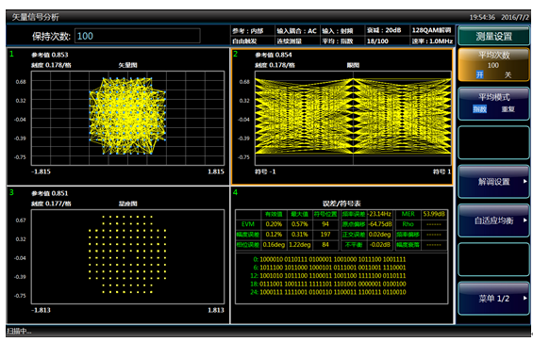This screenshot has width=533, height=342.
Task: Click the 测量设置 header button
Action: tap(493, 37)
